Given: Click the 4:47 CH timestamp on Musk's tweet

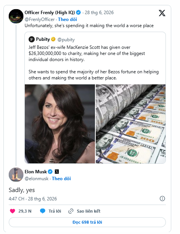Looking at the screenshot, I should [x=16, y=199].
